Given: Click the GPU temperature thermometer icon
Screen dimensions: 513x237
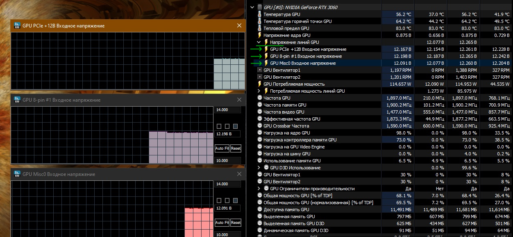Looking at the screenshot, I should pyautogui.click(x=259, y=14).
